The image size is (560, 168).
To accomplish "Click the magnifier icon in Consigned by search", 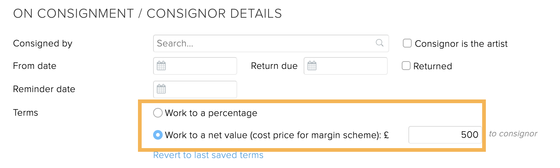I will point(380,43).
